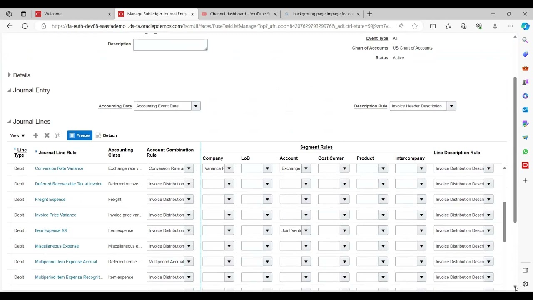
Task: Open the Workspaces icon in the browser title bar
Action: click(x=9, y=14)
